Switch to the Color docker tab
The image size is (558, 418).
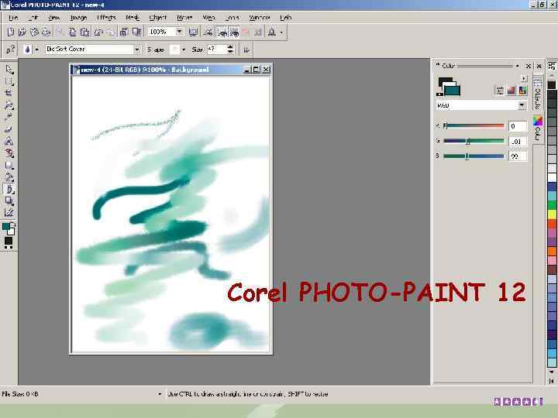pyautogui.click(x=538, y=128)
